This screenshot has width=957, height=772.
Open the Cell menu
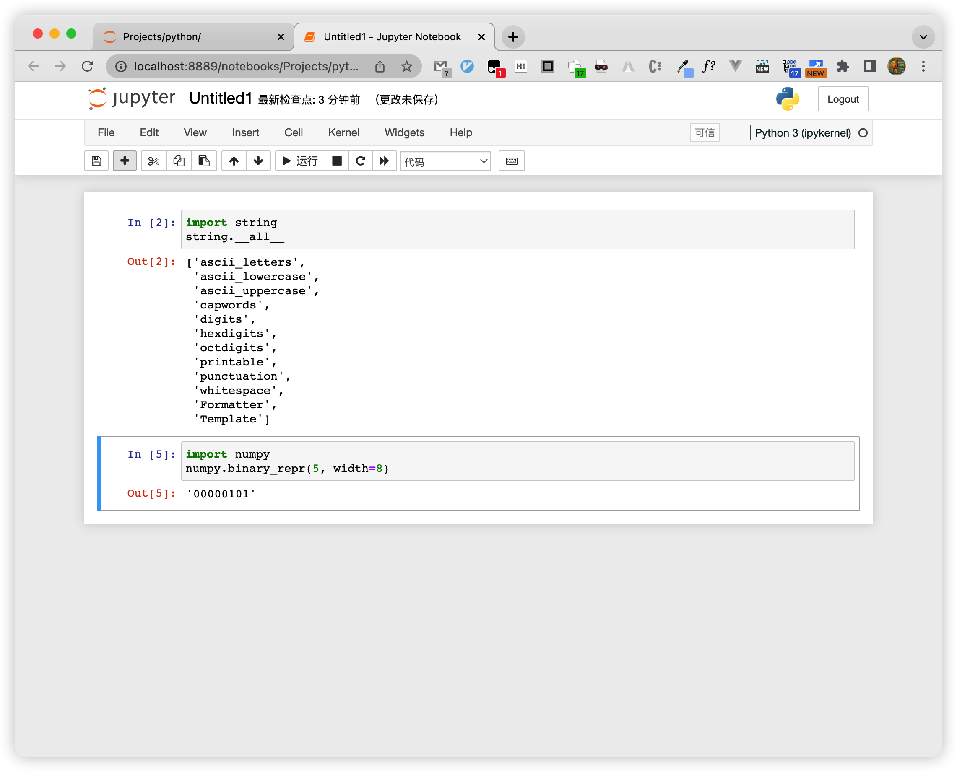tap(293, 132)
